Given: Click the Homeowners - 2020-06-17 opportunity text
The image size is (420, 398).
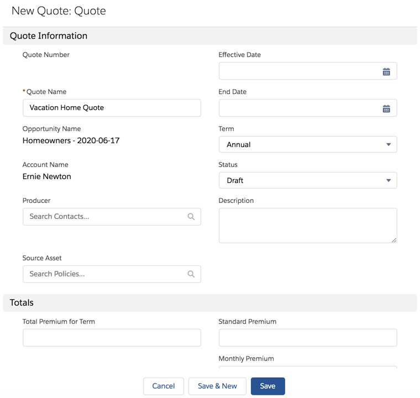Looking at the screenshot, I should 71,140.
